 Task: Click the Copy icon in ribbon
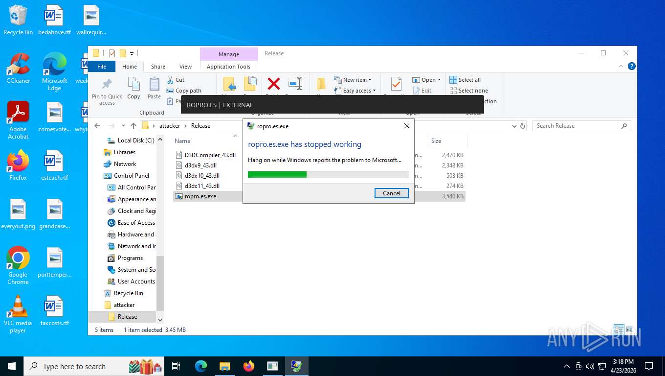pos(133,84)
